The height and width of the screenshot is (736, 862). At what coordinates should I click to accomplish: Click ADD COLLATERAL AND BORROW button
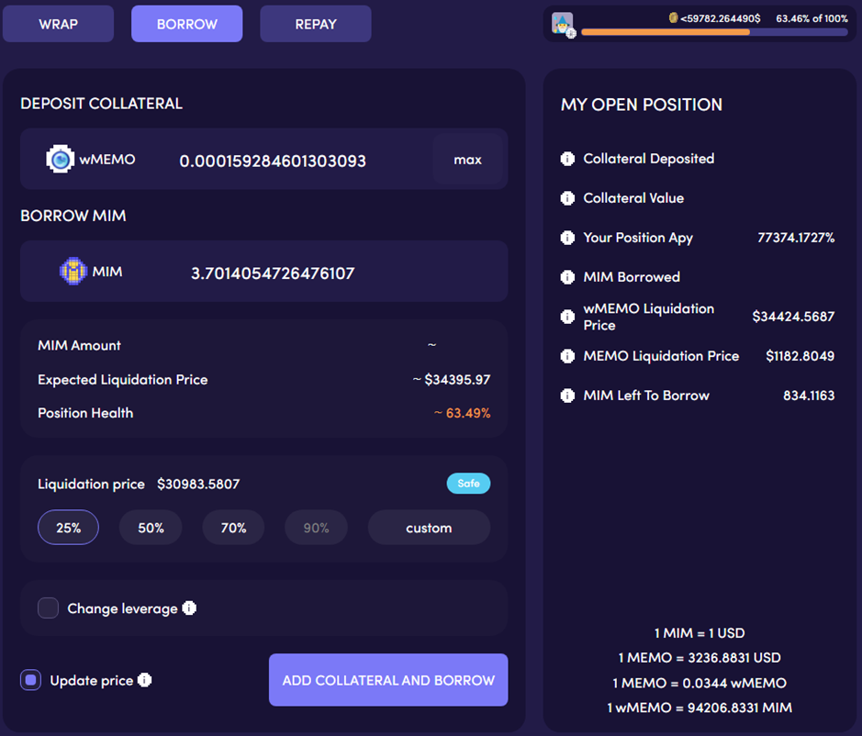[388, 680]
